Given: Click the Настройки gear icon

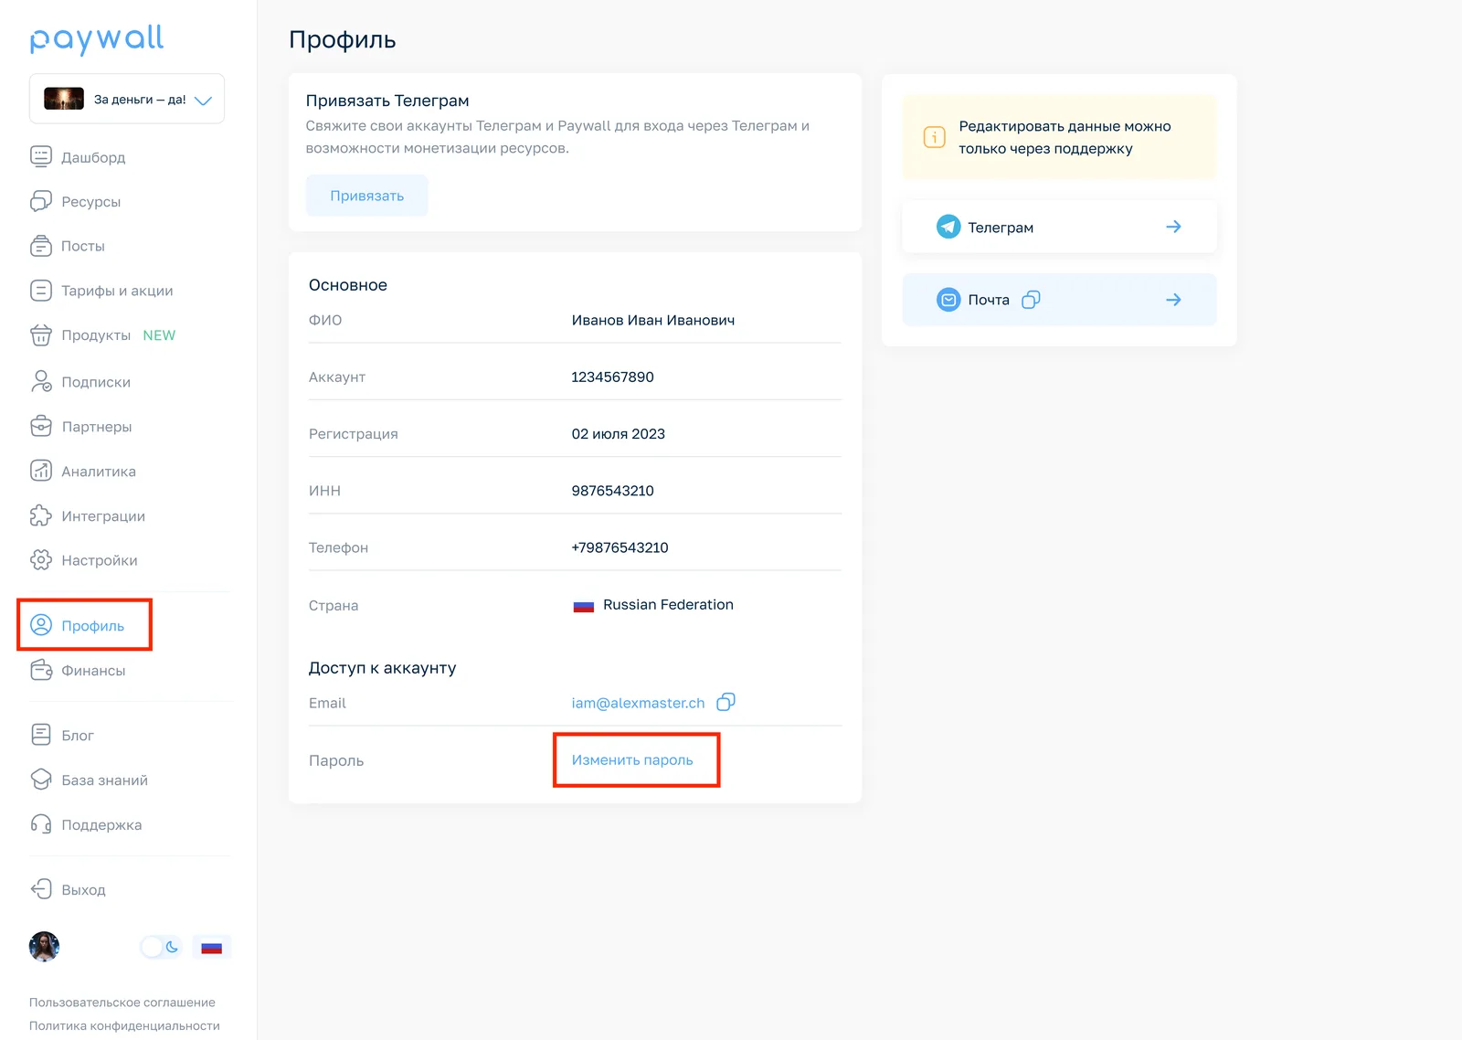Looking at the screenshot, I should pos(41,560).
